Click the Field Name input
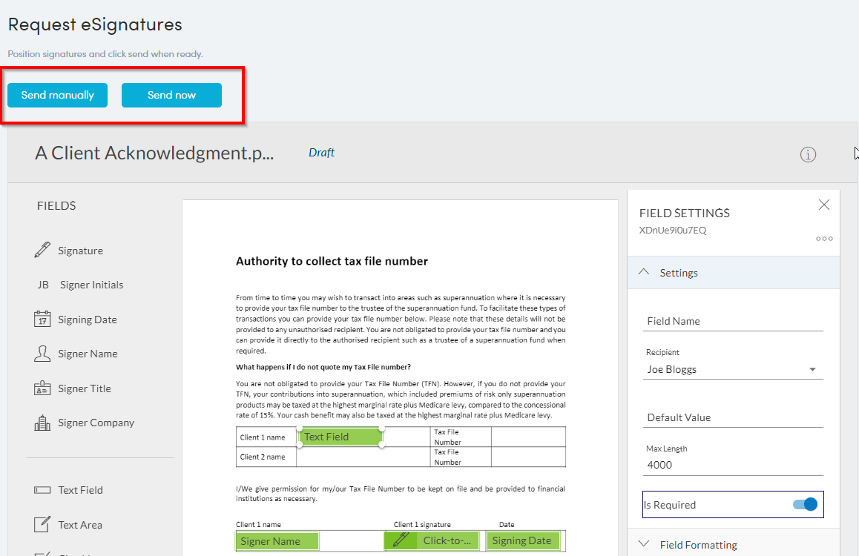 [x=733, y=321]
